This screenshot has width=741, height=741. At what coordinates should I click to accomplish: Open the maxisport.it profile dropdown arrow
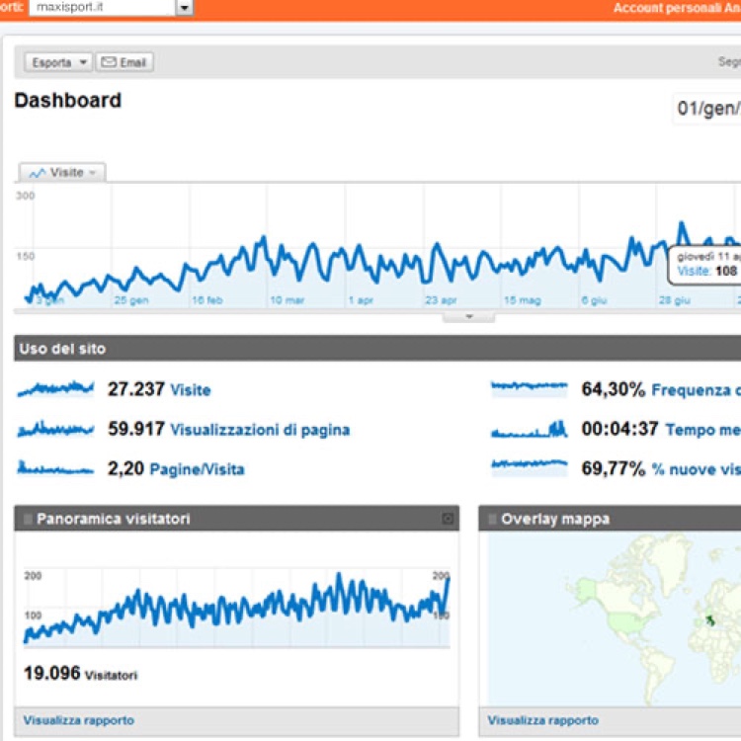click(184, 8)
